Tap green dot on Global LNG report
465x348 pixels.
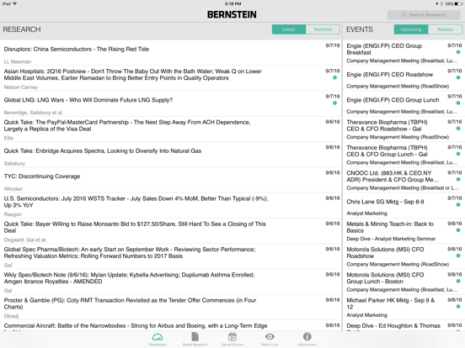click(334, 103)
